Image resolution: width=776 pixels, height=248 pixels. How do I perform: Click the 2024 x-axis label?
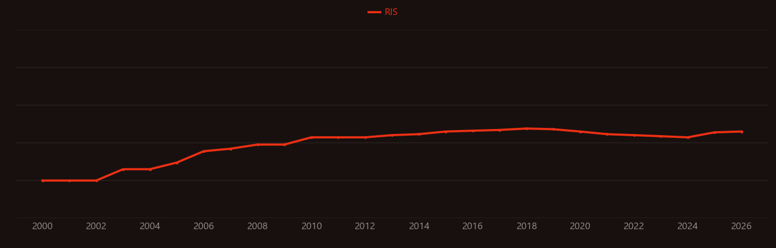(x=688, y=226)
